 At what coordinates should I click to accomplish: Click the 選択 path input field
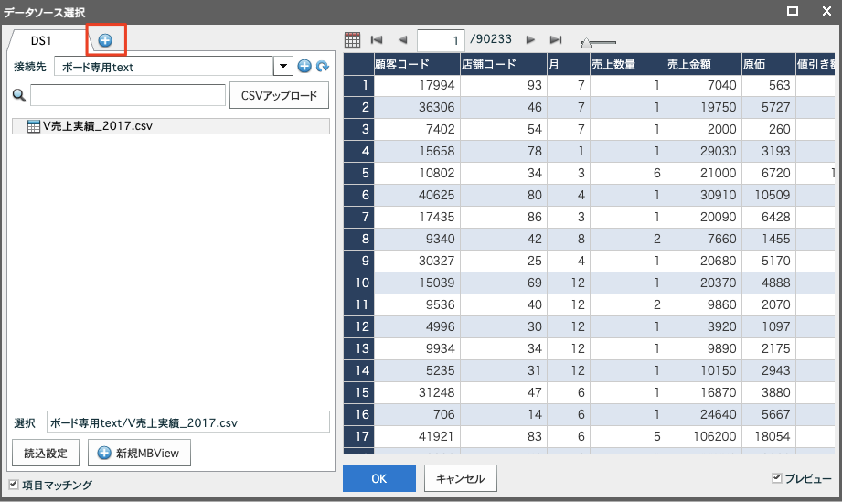[x=188, y=422]
